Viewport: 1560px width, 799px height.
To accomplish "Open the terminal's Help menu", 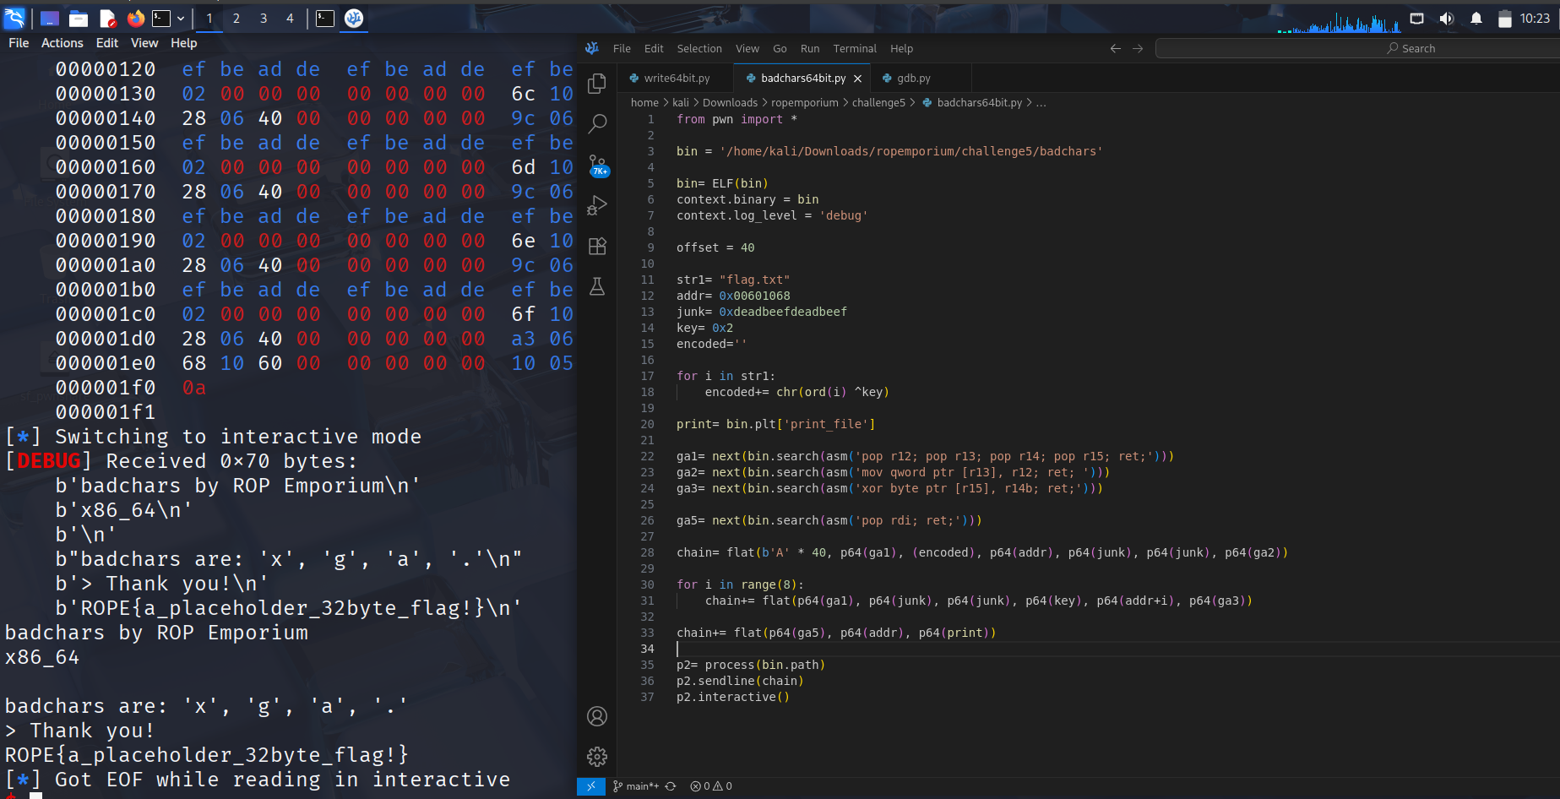I will [183, 43].
